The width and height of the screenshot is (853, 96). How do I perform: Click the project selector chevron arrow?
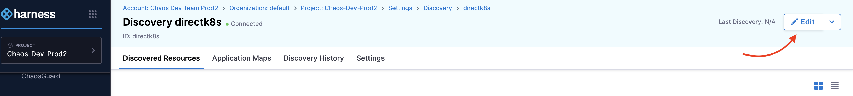click(x=93, y=50)
